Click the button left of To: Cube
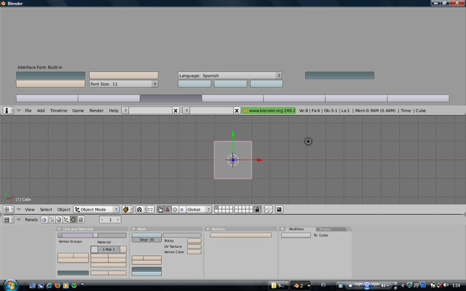Screen dimensions: 466x291 tap(296, 235)
